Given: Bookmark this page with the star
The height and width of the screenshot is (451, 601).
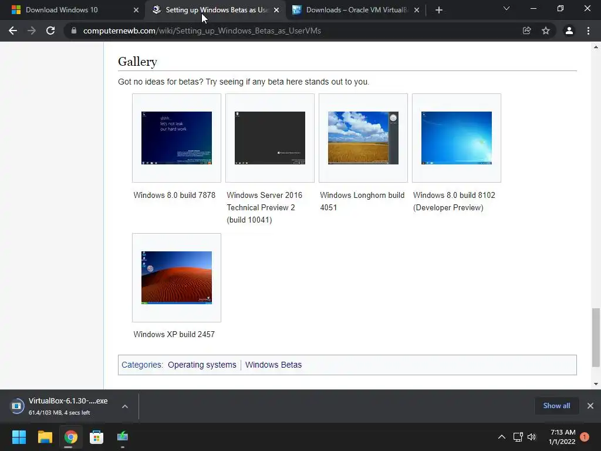Looking at the screenshot, I should click(x=546, y=31).
